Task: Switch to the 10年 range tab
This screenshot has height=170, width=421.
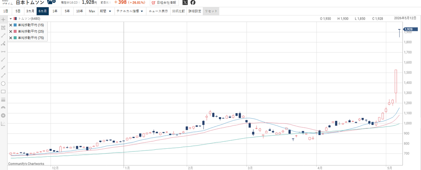Action: click(80, 11)
